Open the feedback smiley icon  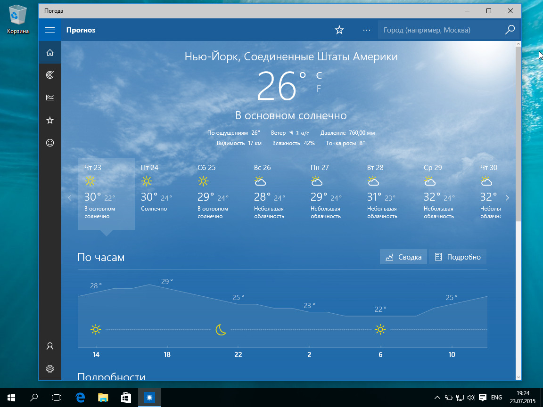click(50, 143)
